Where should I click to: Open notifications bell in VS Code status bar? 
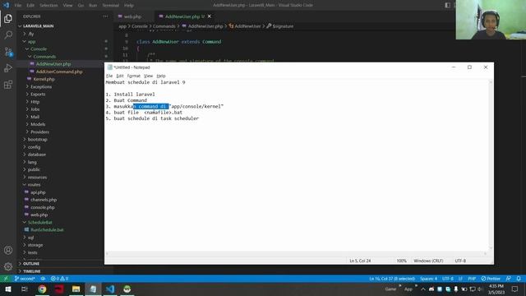519,279
